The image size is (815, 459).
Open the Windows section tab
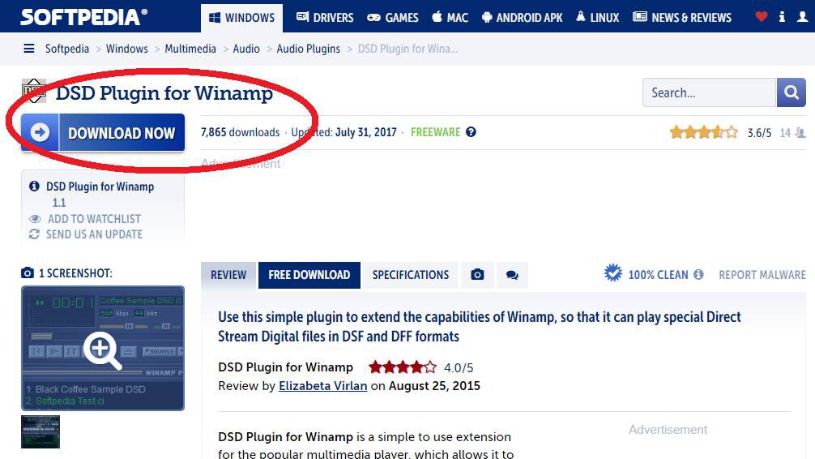tap(241, 18)
